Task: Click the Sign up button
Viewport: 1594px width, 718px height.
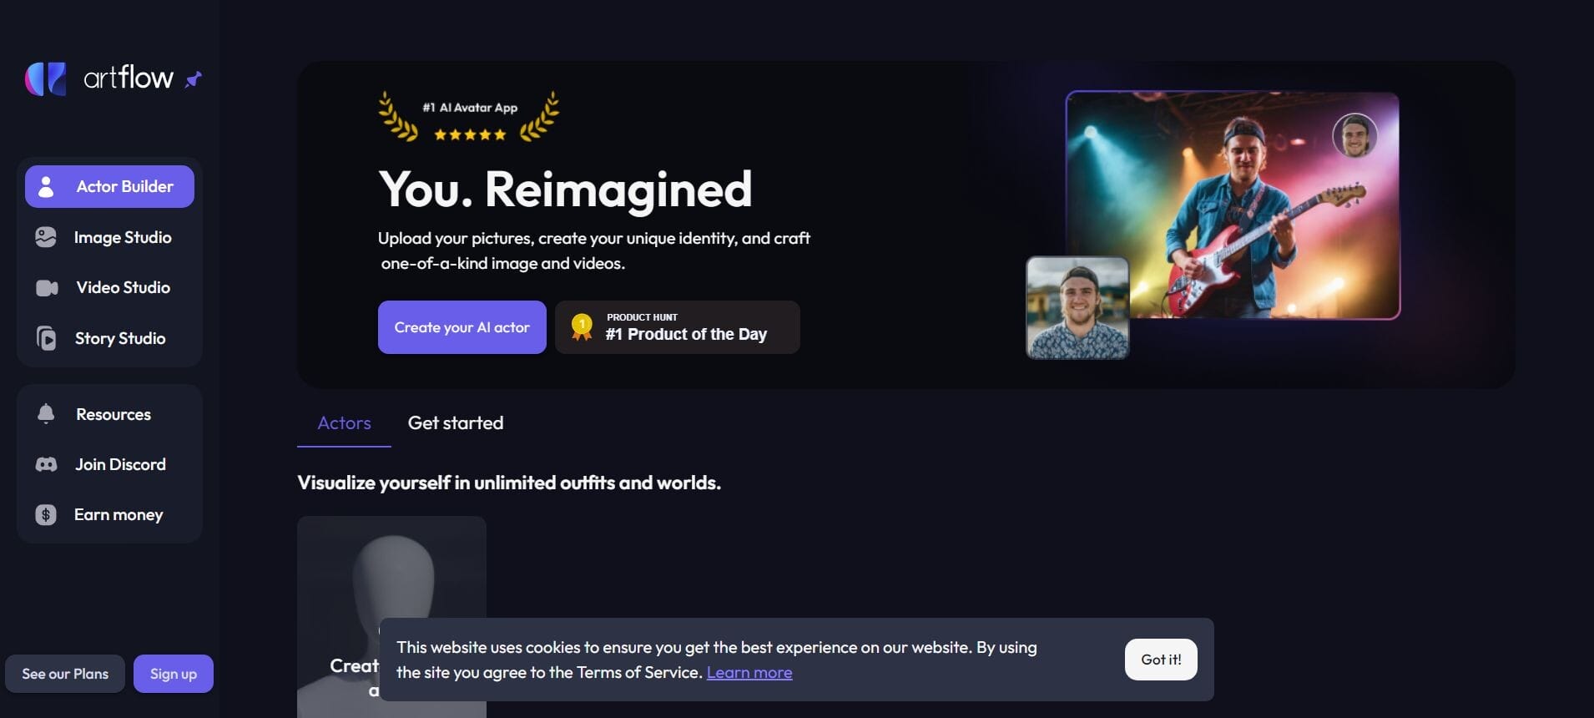Action: click(174, 674)
